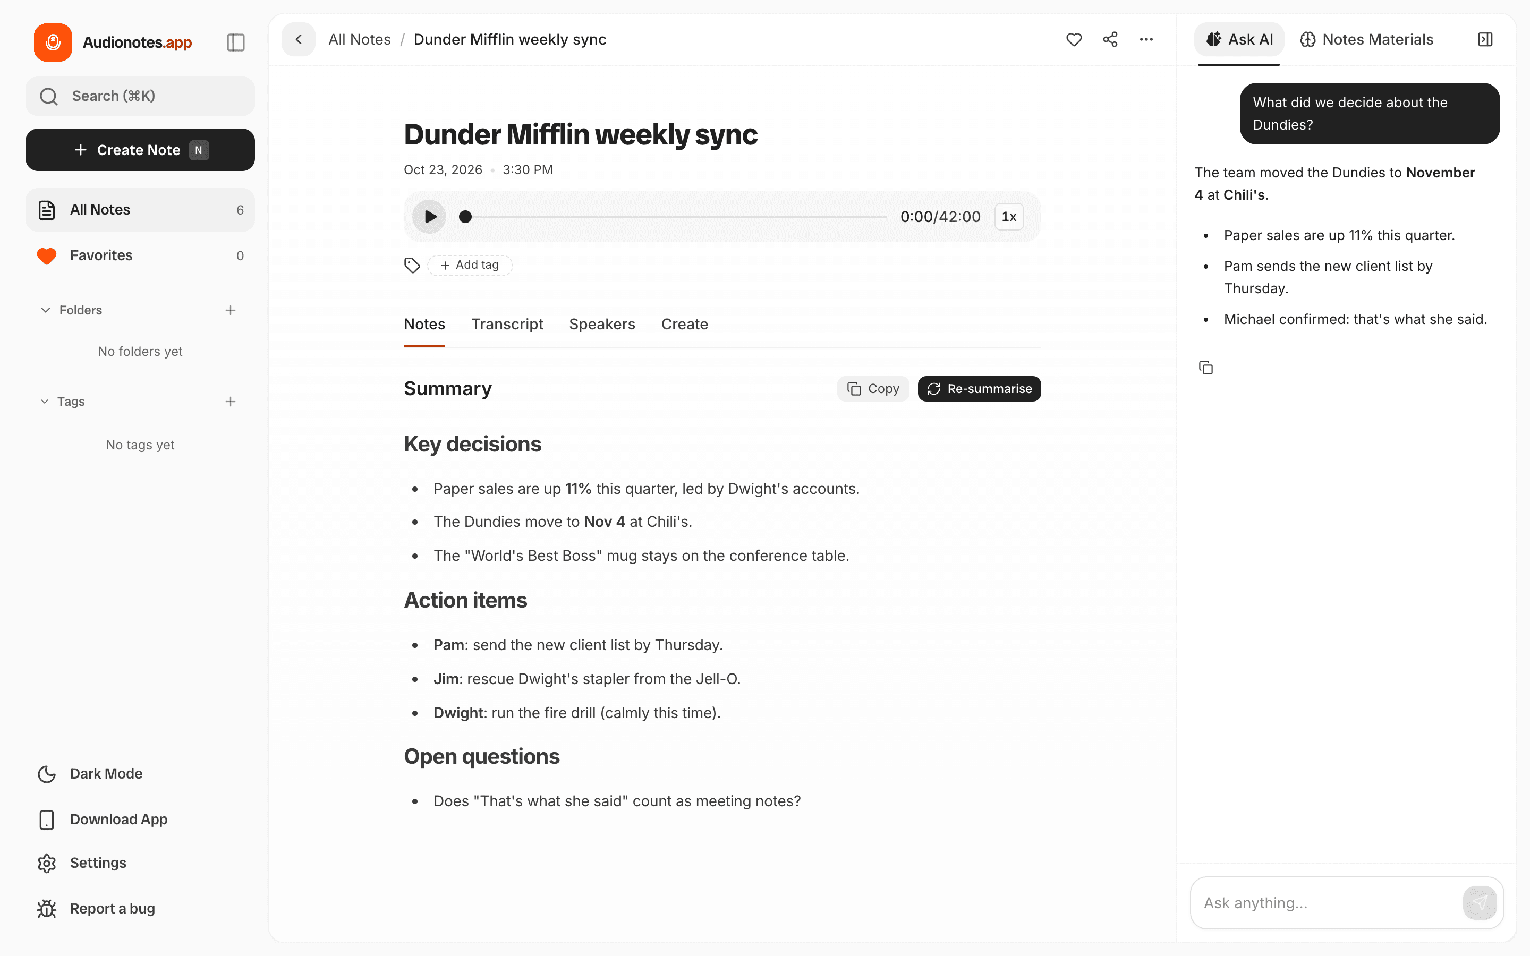Collapse the Tags section
Viewport: 1530px width, 956px height.
coord(44,402)
